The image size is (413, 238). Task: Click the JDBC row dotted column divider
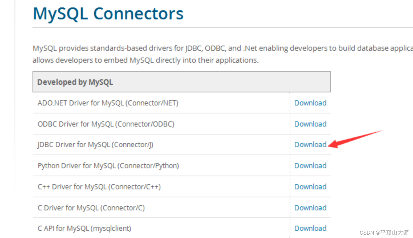[290, 145]
